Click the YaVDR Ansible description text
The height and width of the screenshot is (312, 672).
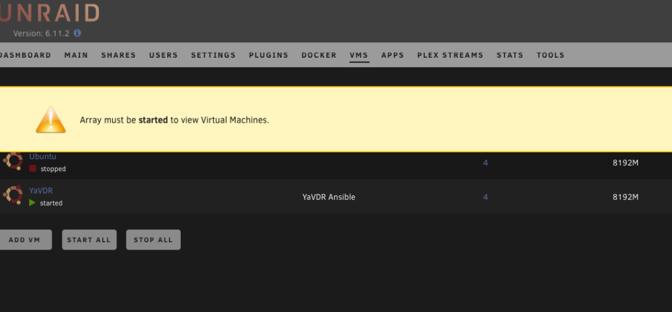click(x=329, y=197)
